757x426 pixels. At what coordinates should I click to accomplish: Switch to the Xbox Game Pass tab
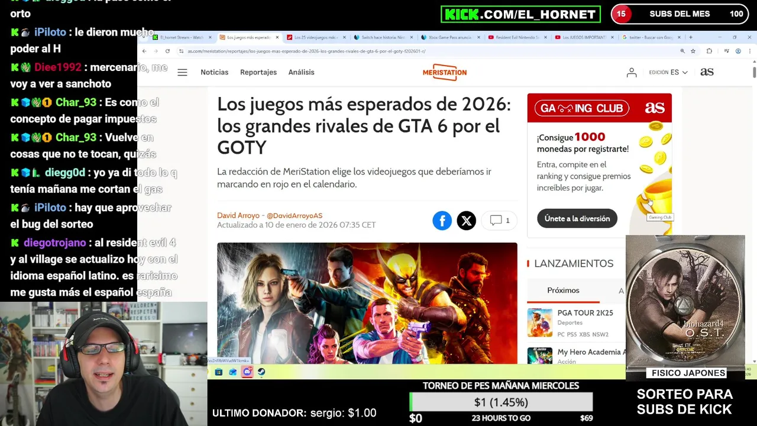click(450, 37)
